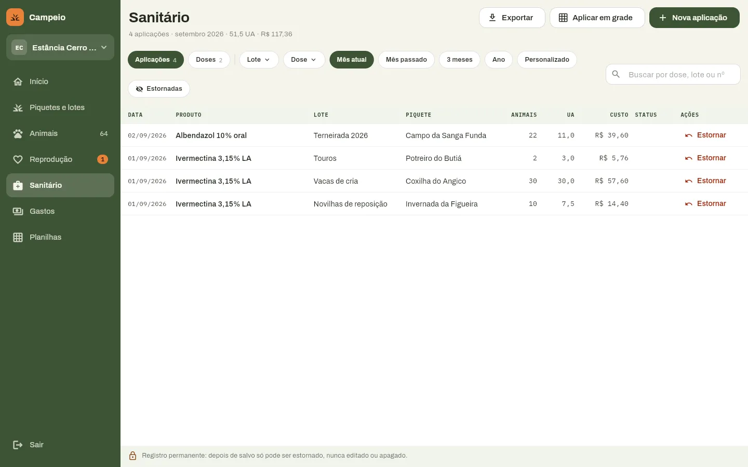The width and height of the screenshot is (748, 467).
Task: Open Estância Cerro farm selector
Action: pyautogui.click(x=60, y=47)
